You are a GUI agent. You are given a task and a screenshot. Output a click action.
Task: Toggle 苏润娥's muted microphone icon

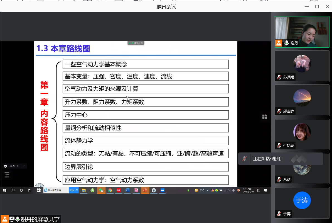[x=279, y=77]
